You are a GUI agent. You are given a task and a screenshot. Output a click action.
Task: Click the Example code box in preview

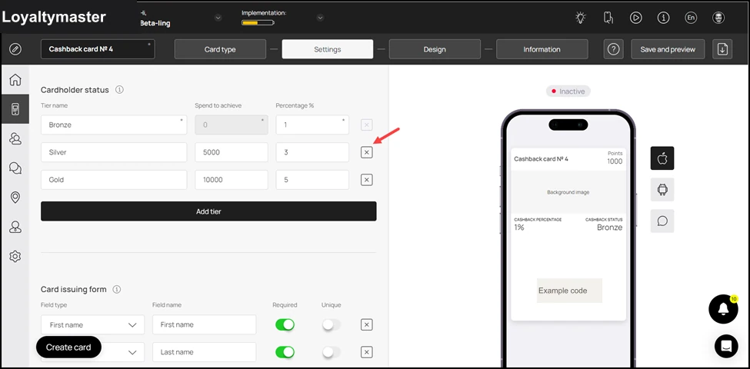[x=569, y=291]
